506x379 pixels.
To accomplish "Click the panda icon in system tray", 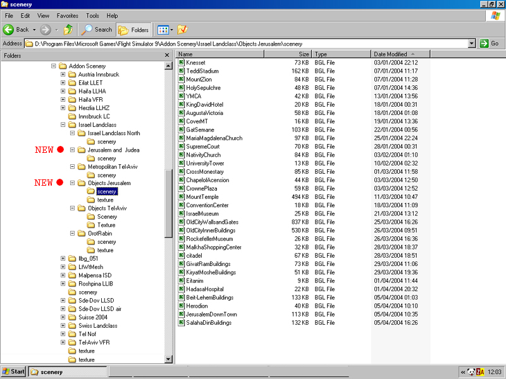I will 471,372.
